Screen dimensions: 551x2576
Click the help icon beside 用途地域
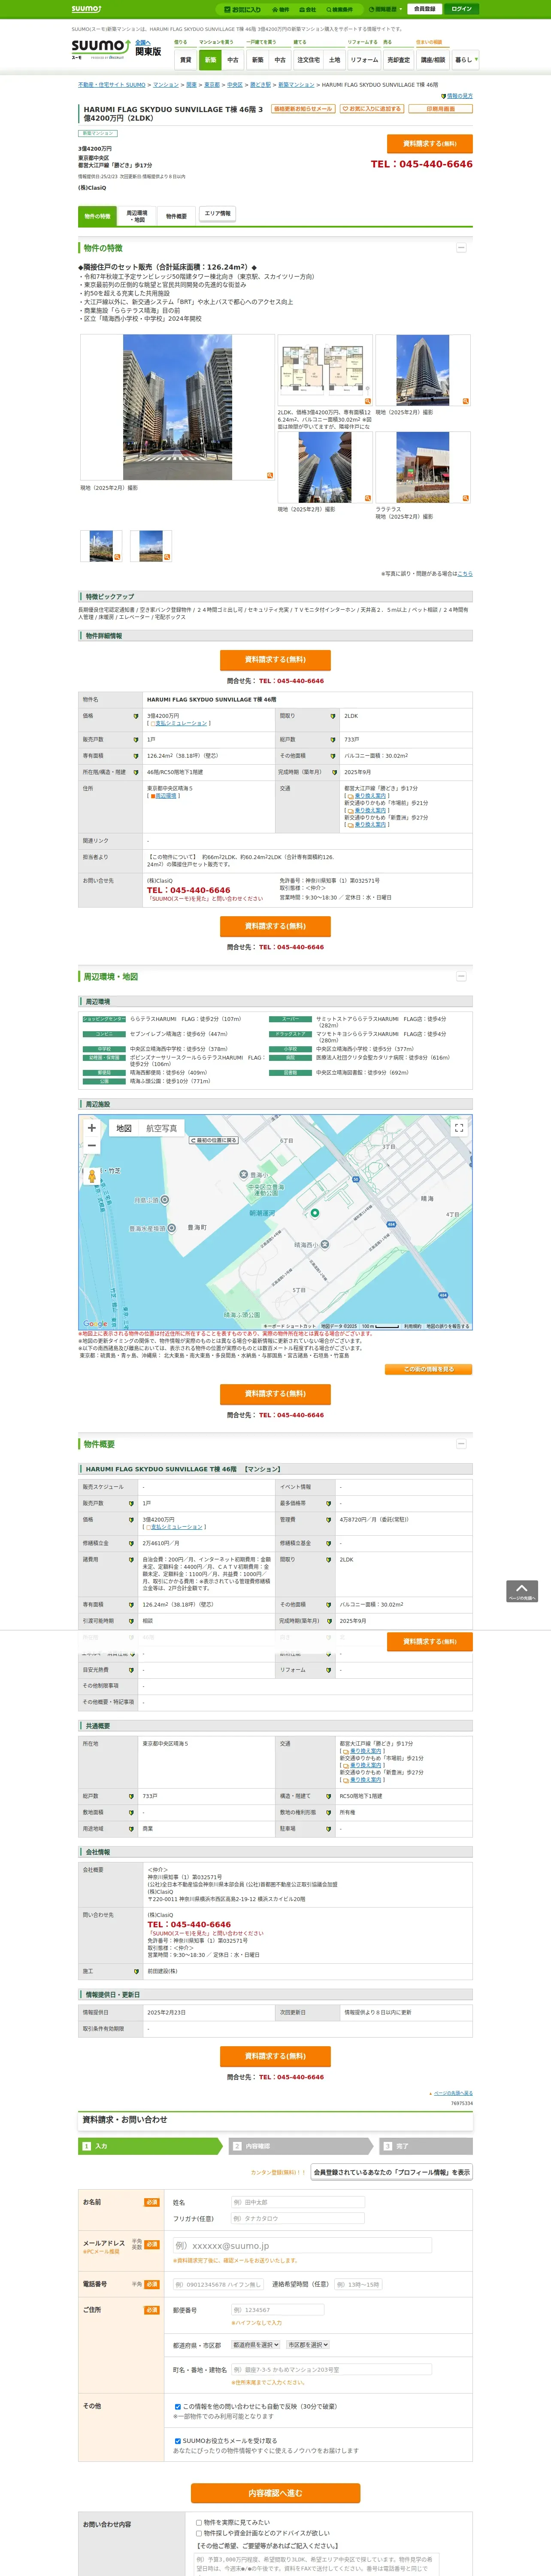(x=131, y=1829)
